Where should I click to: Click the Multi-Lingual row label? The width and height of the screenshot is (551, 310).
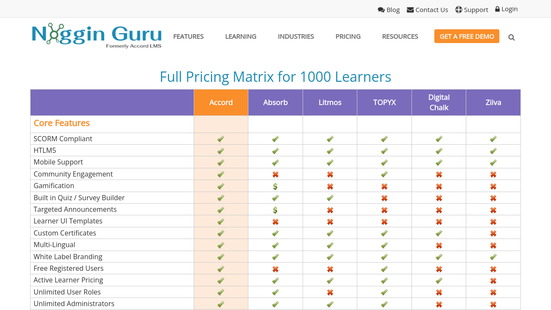[54, 245]
